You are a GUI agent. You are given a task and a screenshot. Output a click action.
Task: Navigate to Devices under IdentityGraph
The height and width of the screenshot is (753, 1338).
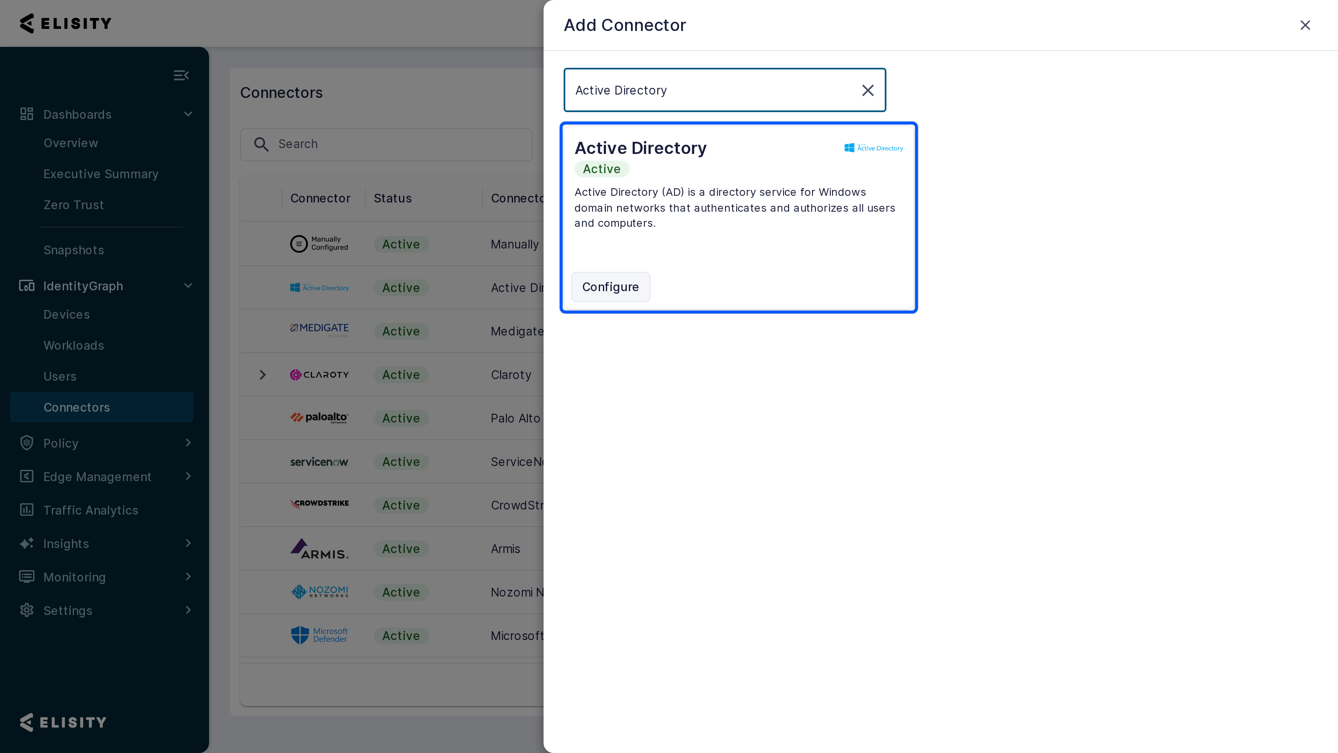[66, 315]
